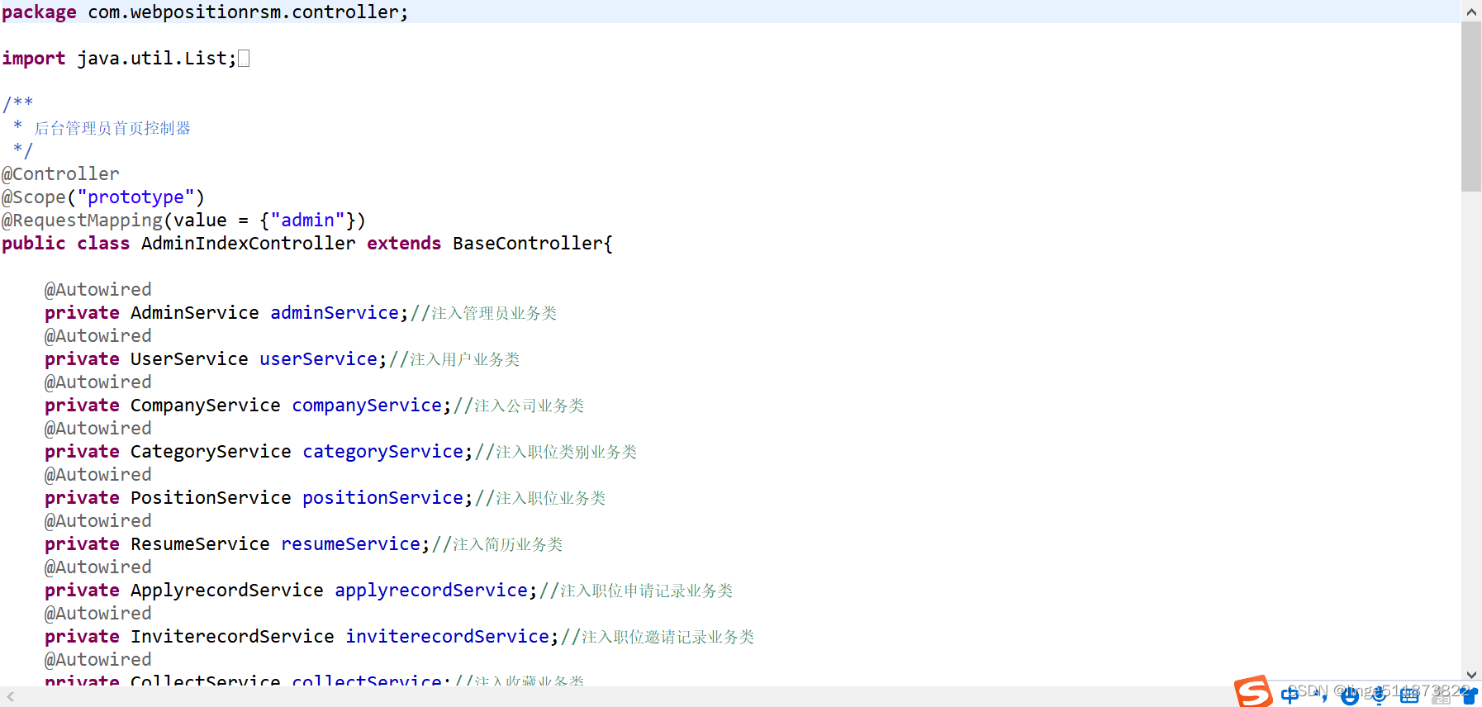The image size is (1482, 707).
Task: Open Sogou skin shirt icon
Action: (x=1470, y=696)
